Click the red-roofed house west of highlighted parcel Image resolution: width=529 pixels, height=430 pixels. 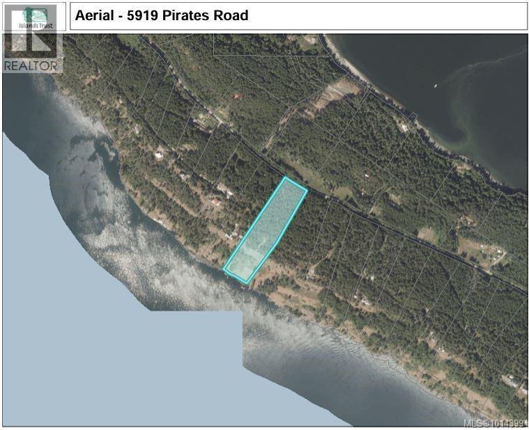click(215, 202)
